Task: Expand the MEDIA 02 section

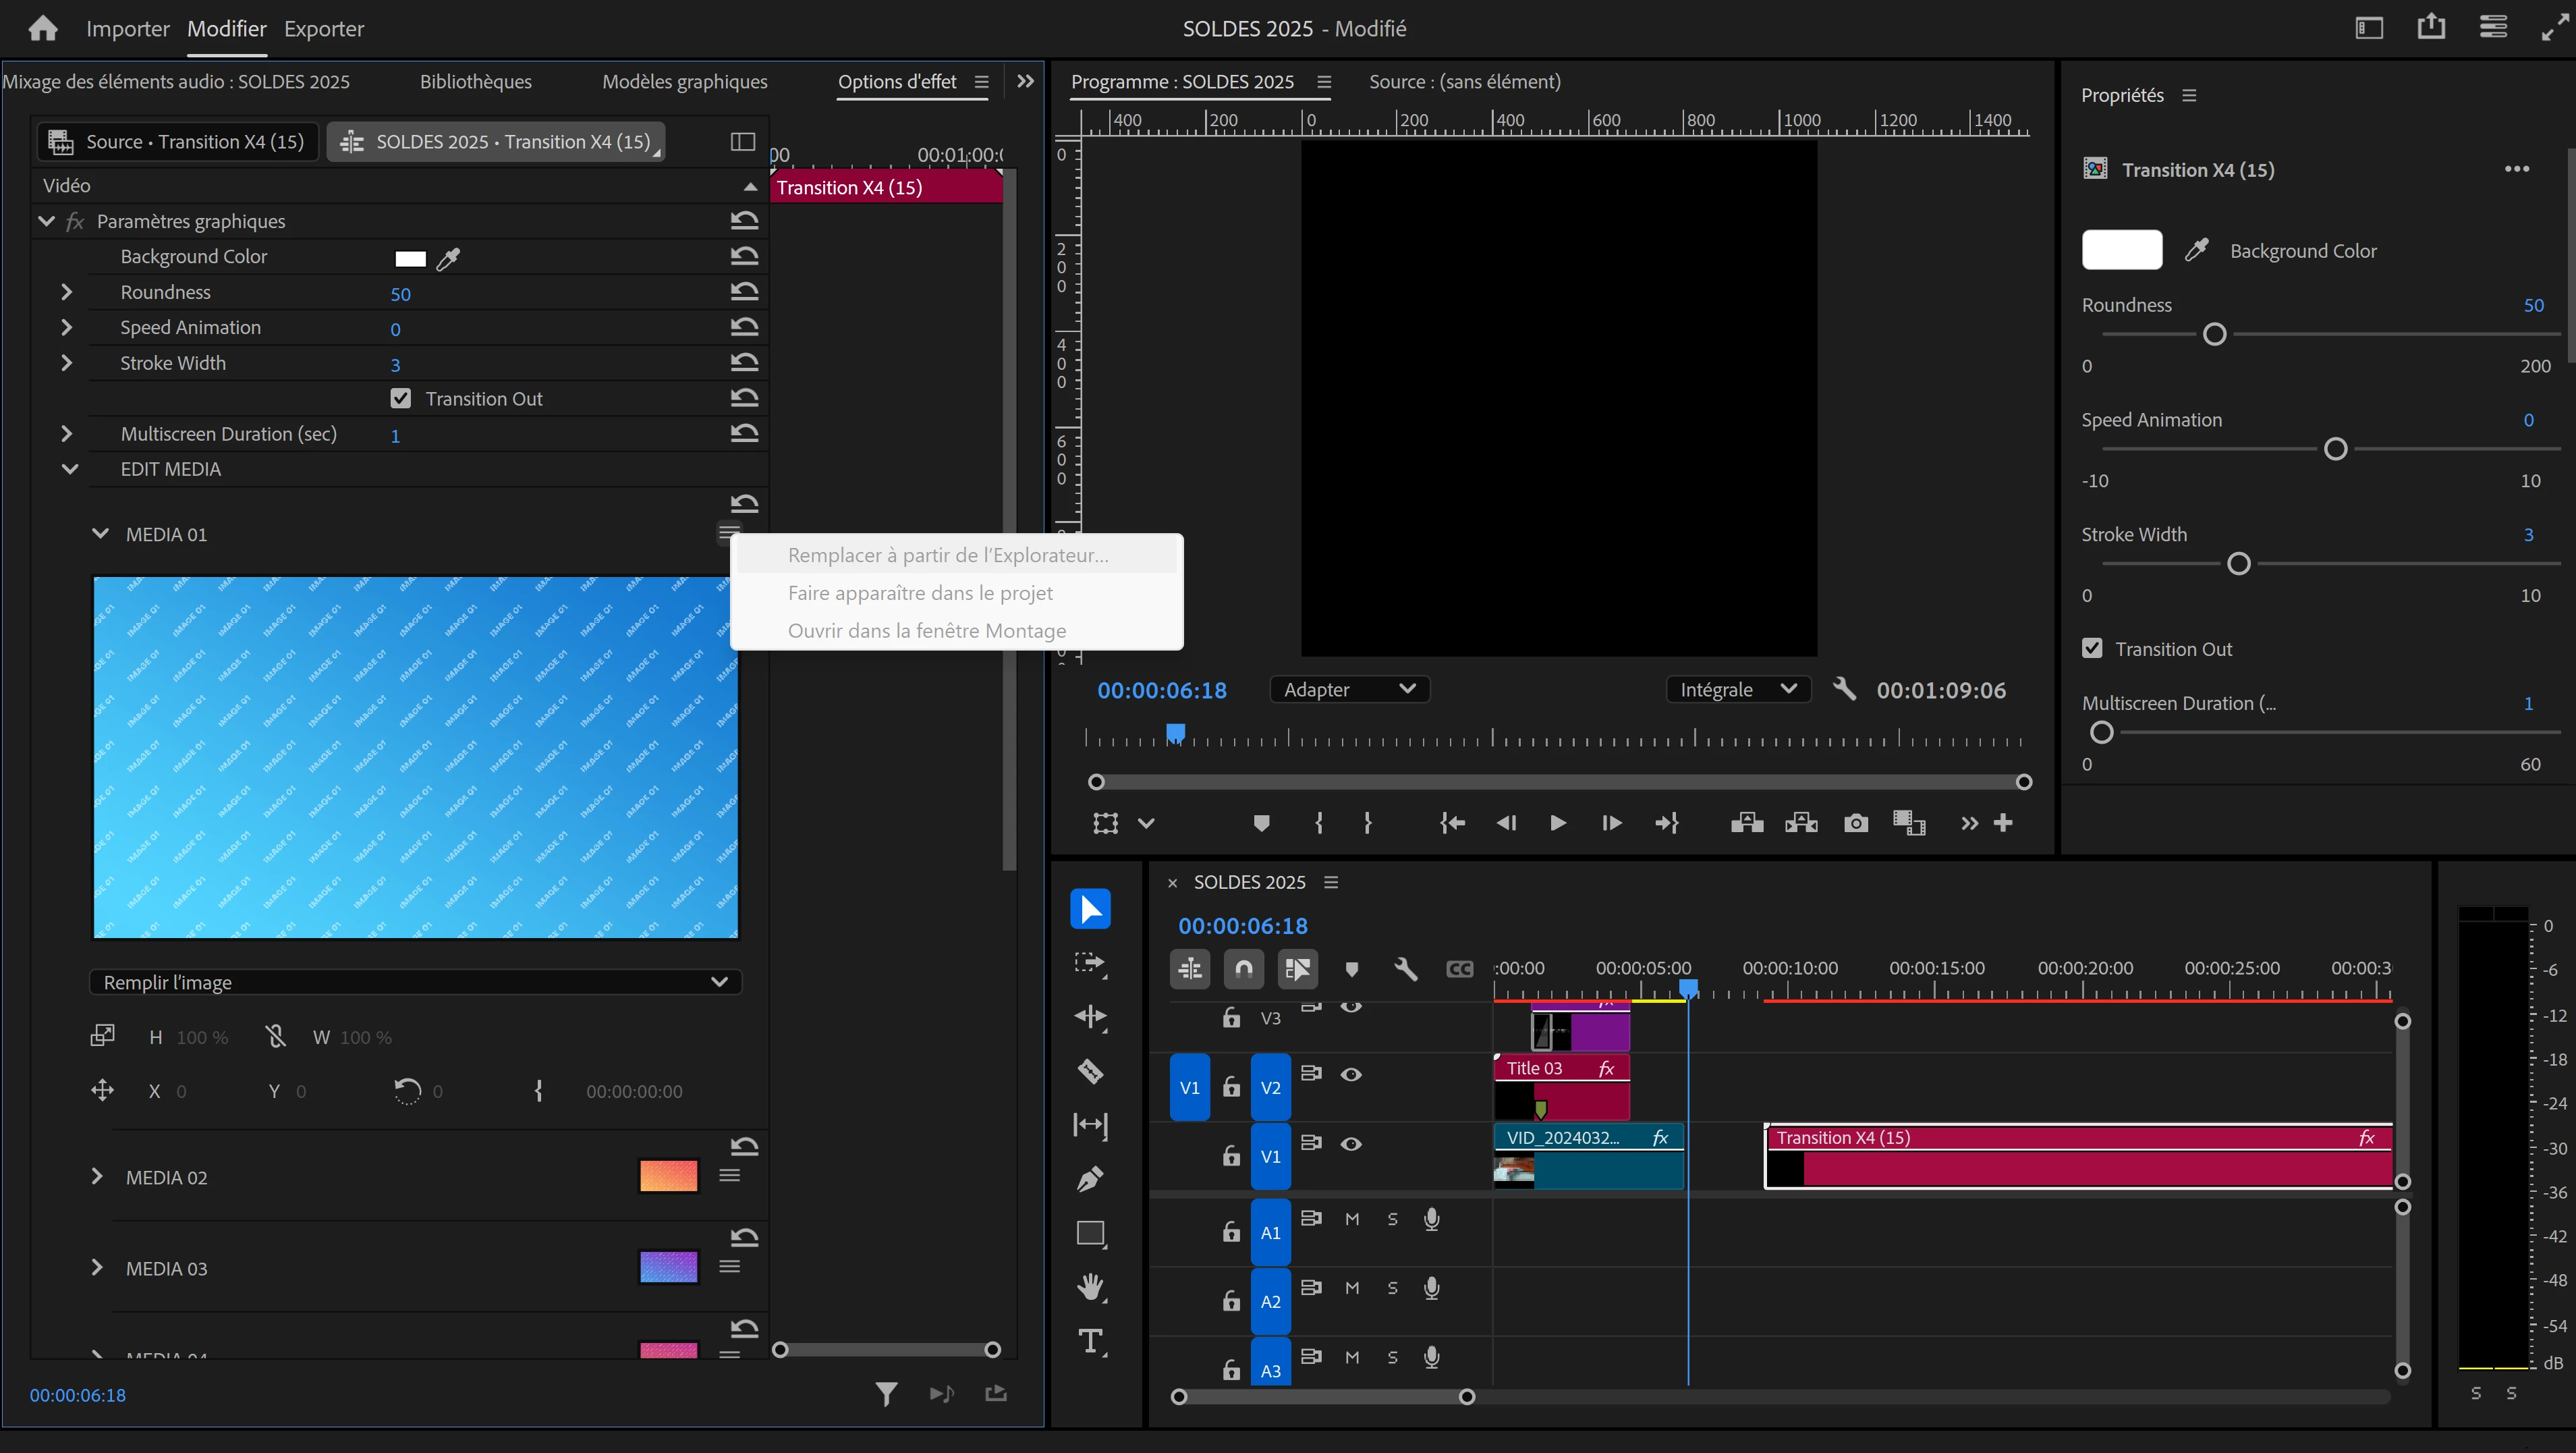Action: click(96, 1177)
